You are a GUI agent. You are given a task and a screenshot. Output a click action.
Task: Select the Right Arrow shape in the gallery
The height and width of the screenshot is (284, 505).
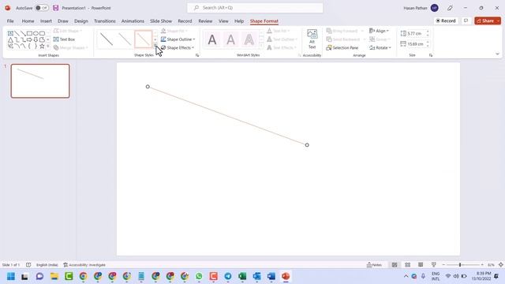click(x=29, y=40)
